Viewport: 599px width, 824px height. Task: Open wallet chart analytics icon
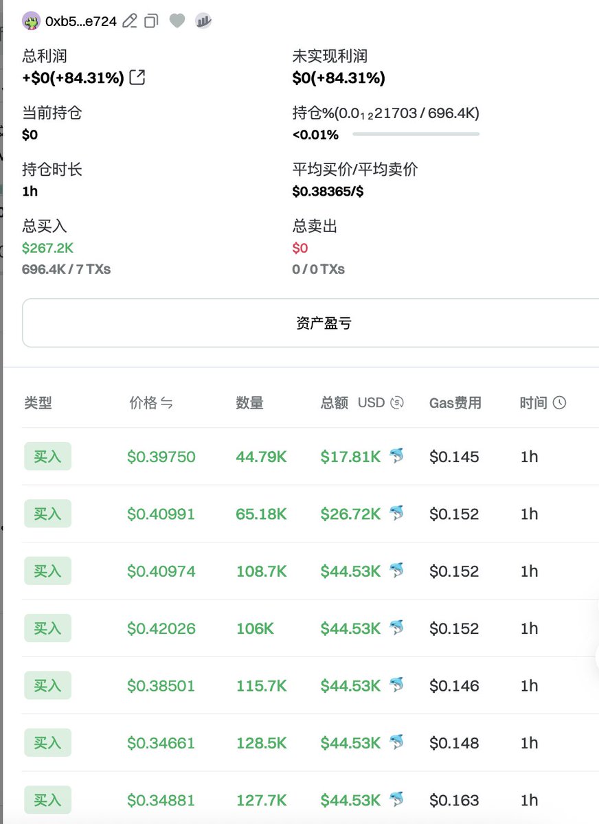203,21
